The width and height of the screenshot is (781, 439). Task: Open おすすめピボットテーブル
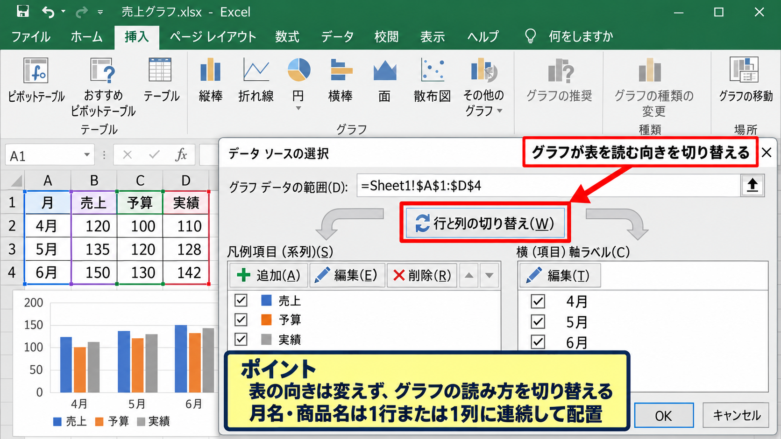pyautogui.click(x=103, y=87)
